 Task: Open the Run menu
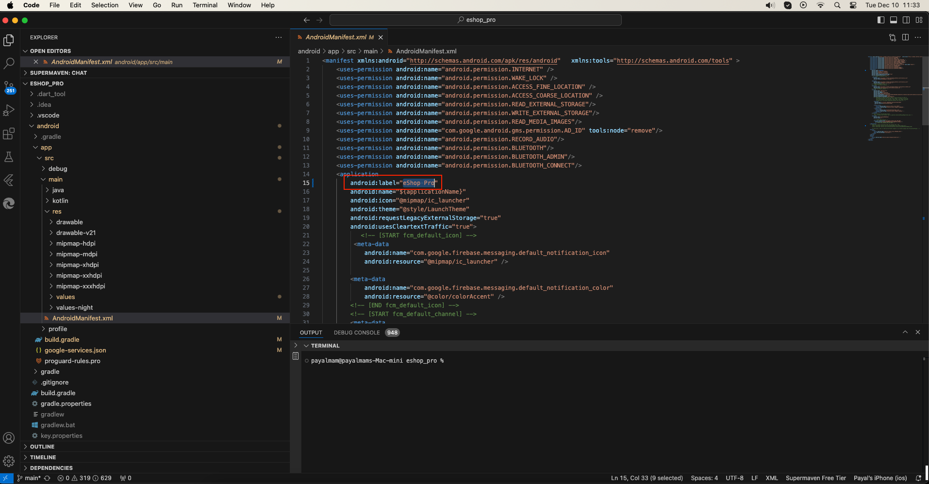(177, 5)
